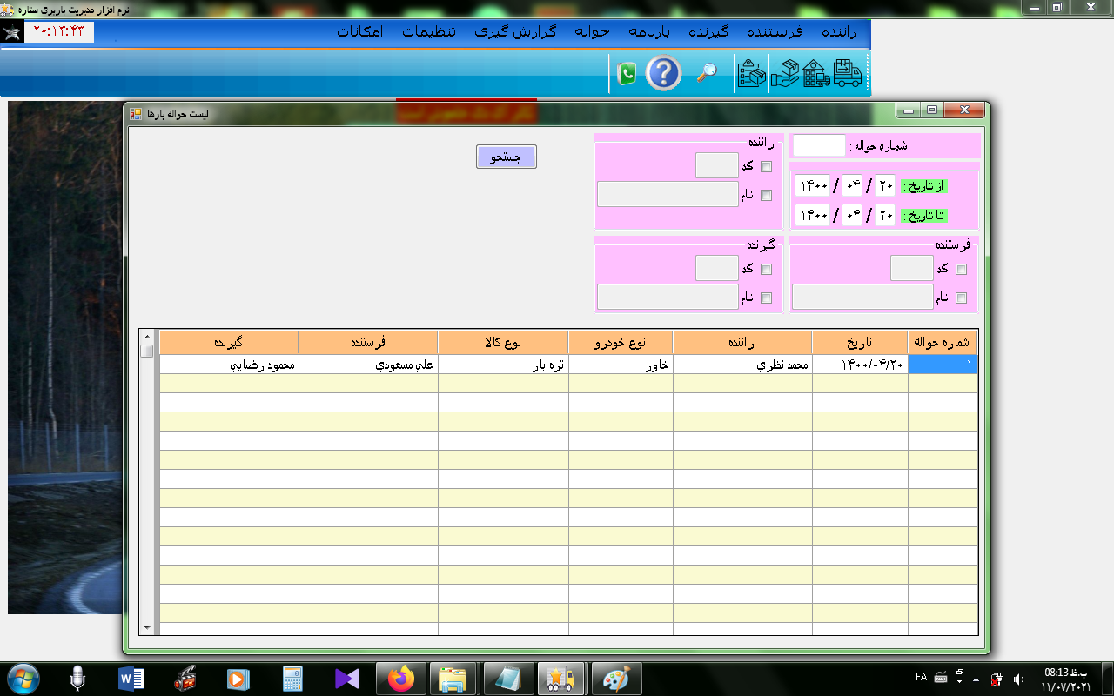This screenshot has height=696, width=1114.
Task: Open Microsoft Word from taskbar
Action: tap(131, 679)
